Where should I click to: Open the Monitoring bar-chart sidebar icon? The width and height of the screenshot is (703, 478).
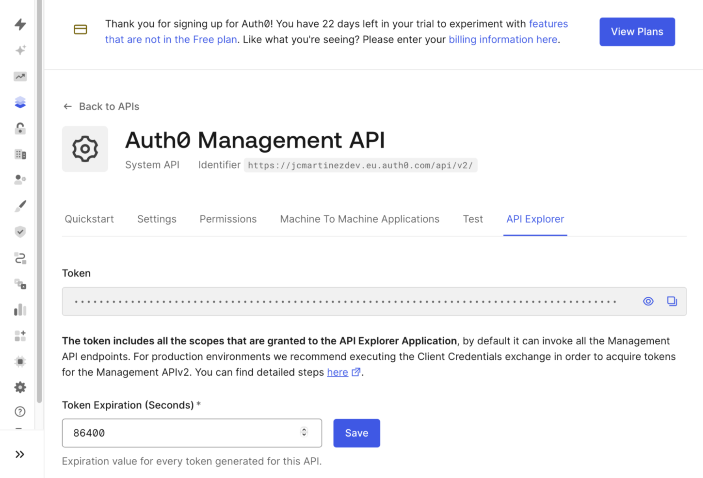(20, 310)
